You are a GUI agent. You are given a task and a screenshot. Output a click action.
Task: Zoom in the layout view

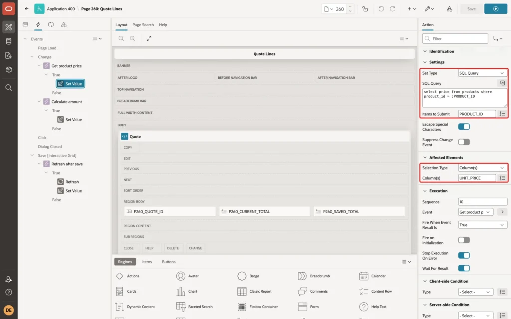pyautogui.click(x=133, y=38)
